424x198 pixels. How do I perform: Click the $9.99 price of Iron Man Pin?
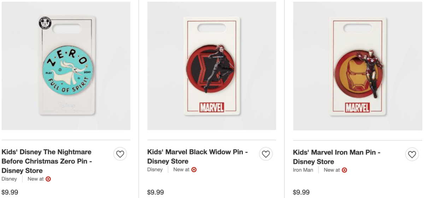click(x=301, y=192)
